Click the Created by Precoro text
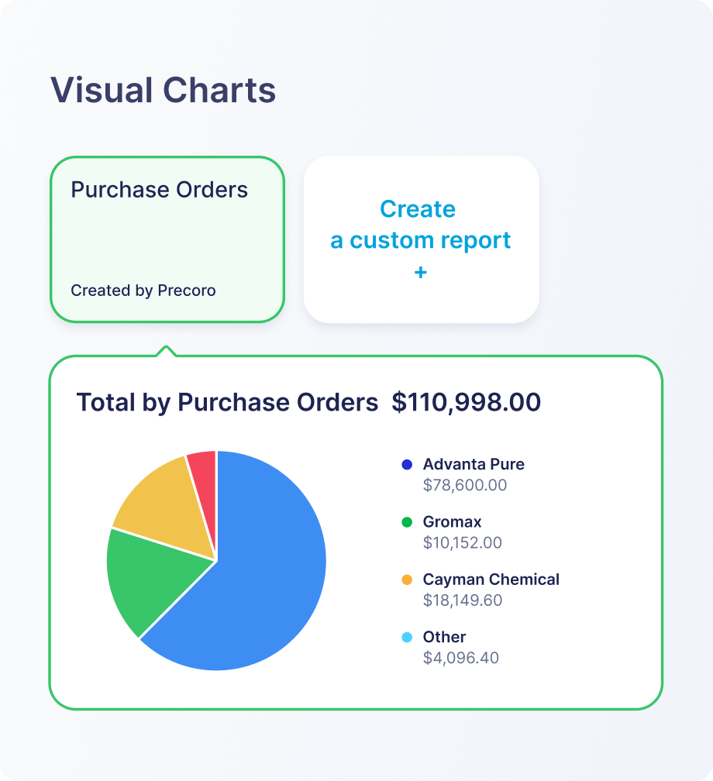This screenshot has width=713, height=781. [143, 291]
